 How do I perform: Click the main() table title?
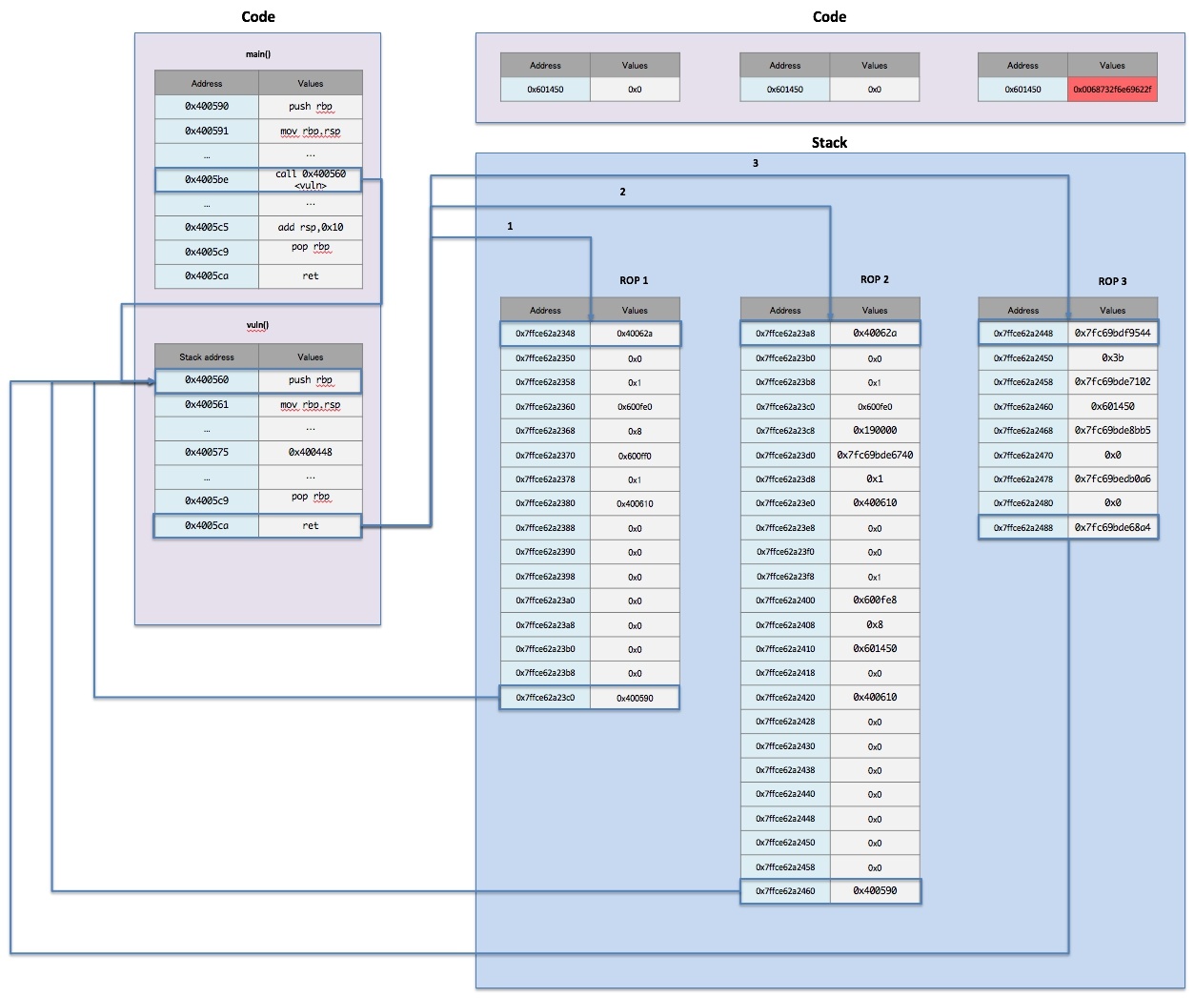[x=257, y=54]
